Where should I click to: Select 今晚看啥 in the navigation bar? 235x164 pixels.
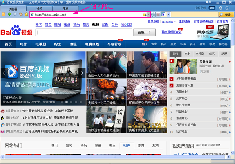(x=114, y=44)
